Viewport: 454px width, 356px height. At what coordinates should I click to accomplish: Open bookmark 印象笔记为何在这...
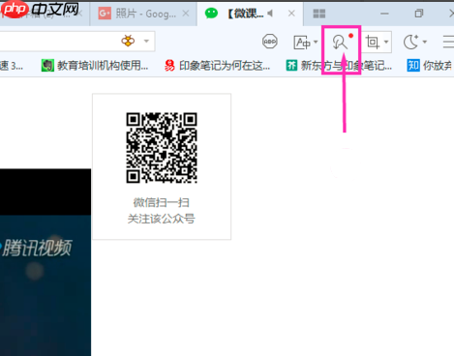tap(217, 66)
